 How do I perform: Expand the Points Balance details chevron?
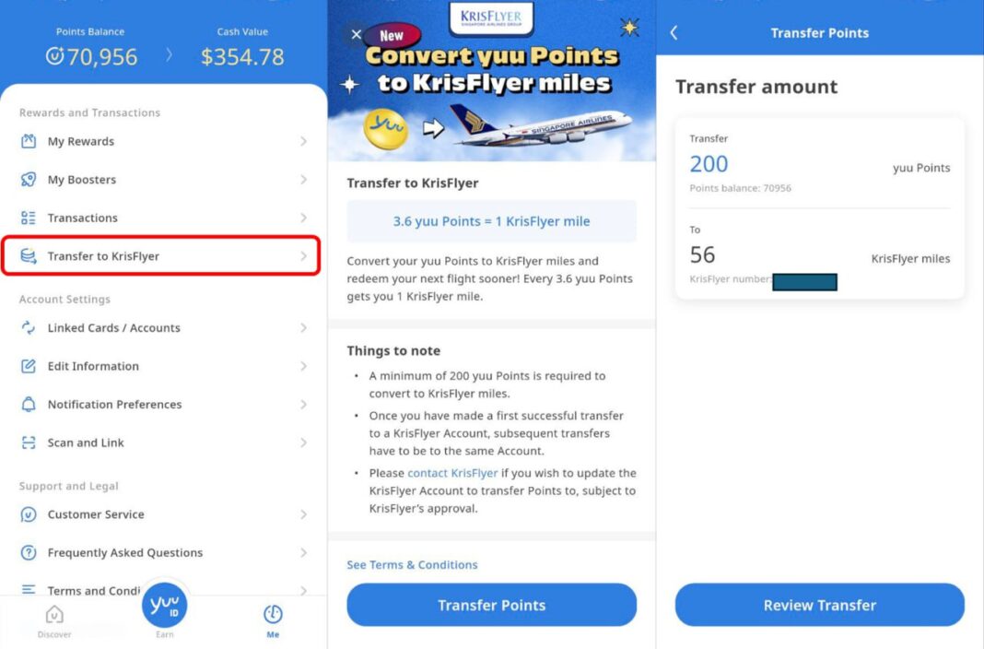[x=170, y=55]
